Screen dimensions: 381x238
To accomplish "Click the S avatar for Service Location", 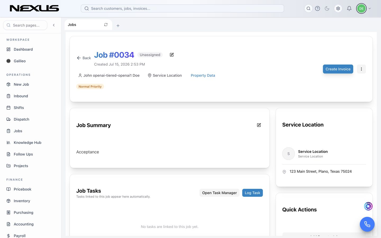I will click(x=289, y=154).
